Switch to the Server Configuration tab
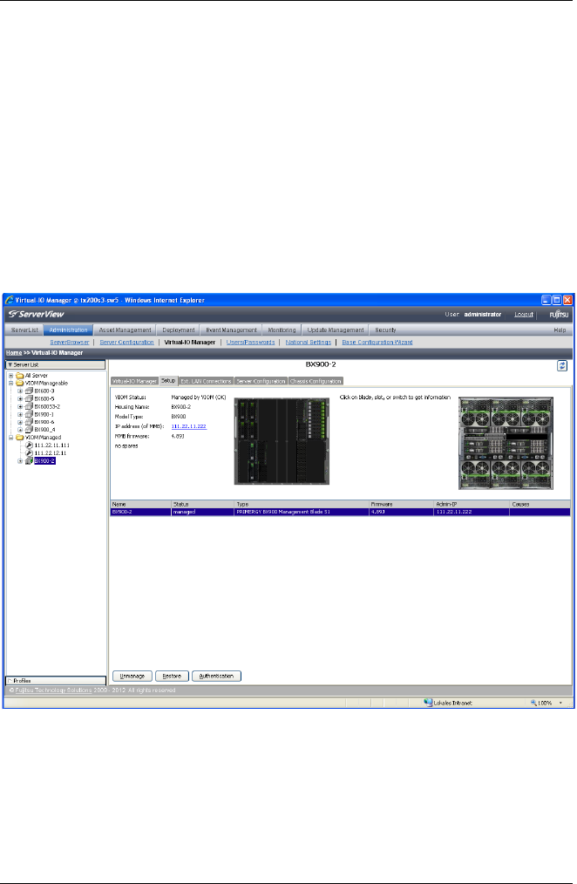577x884 pixels. 261,381
